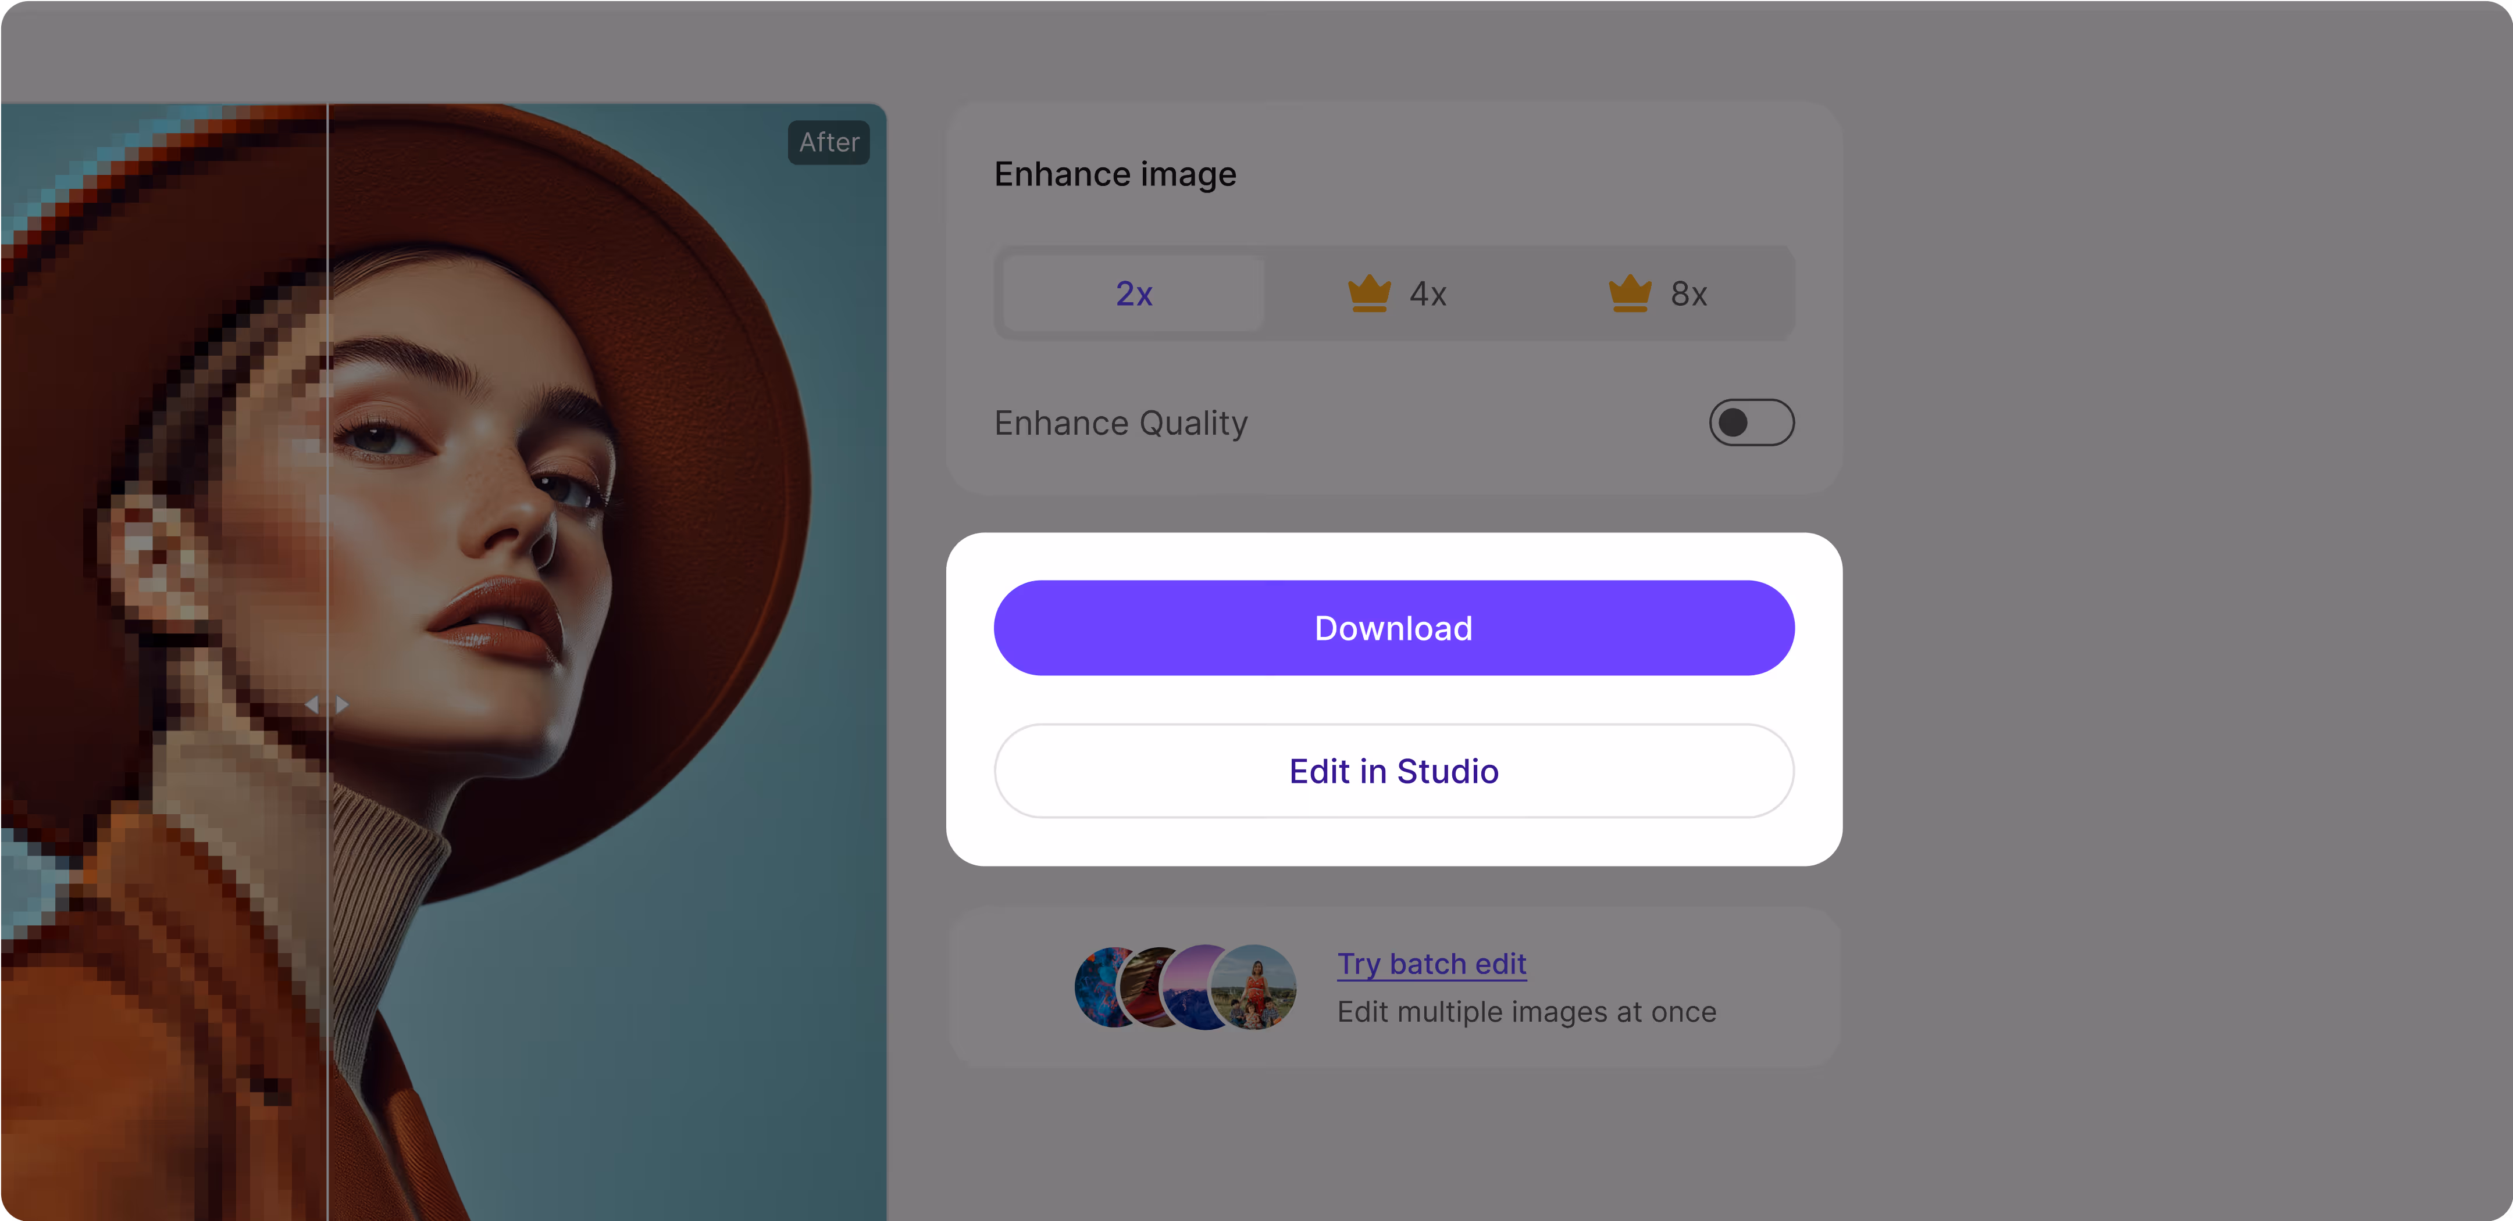The image size is (2513, 1221).
Task: Click the 'Edit multiple images at once' text
Action: click(x=1527, y=1012)
